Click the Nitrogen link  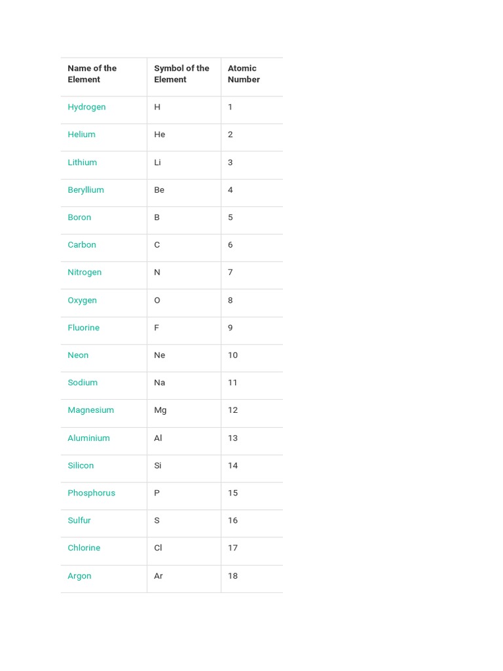(84, 273)
